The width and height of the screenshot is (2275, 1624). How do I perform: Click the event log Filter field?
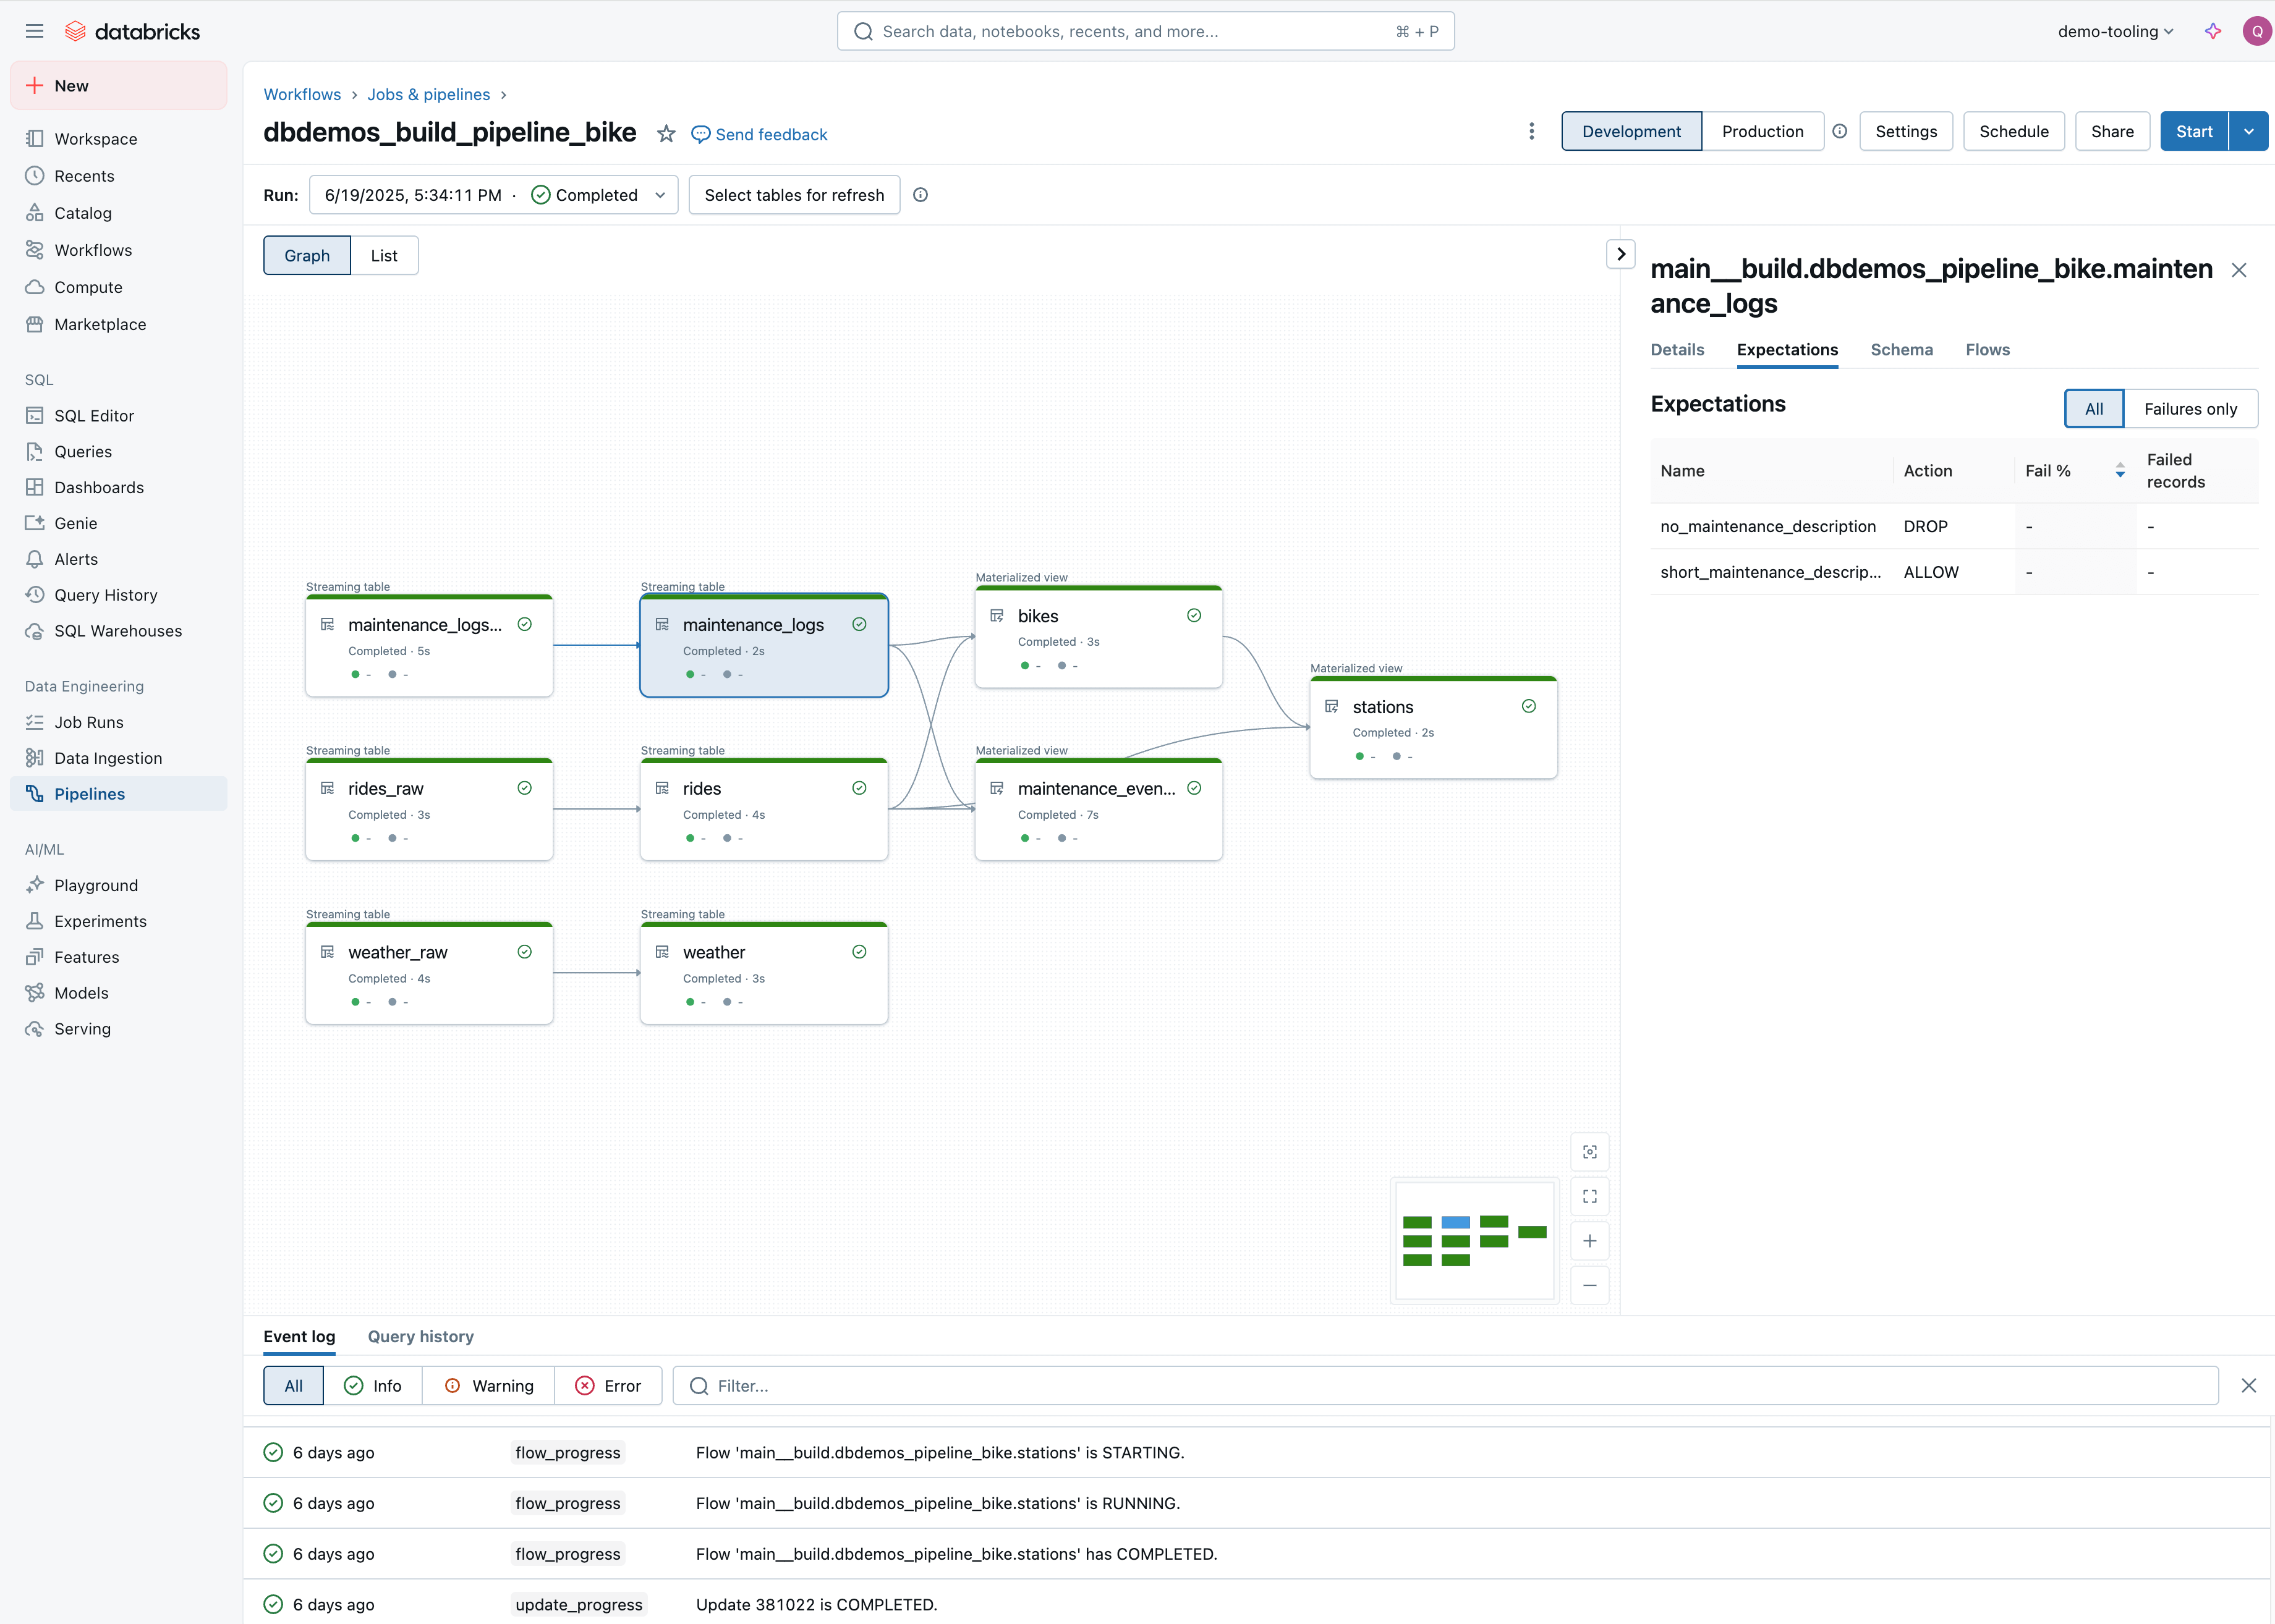pos(1445,1385)
